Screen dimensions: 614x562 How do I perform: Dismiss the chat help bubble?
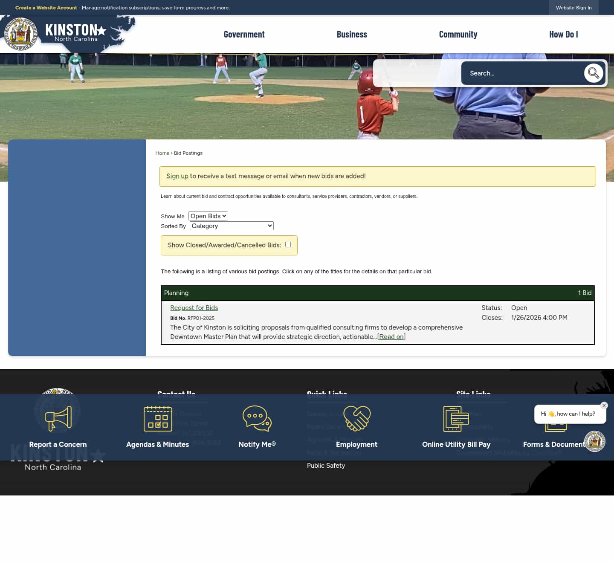pyautogui.click(x=604, y=406)
